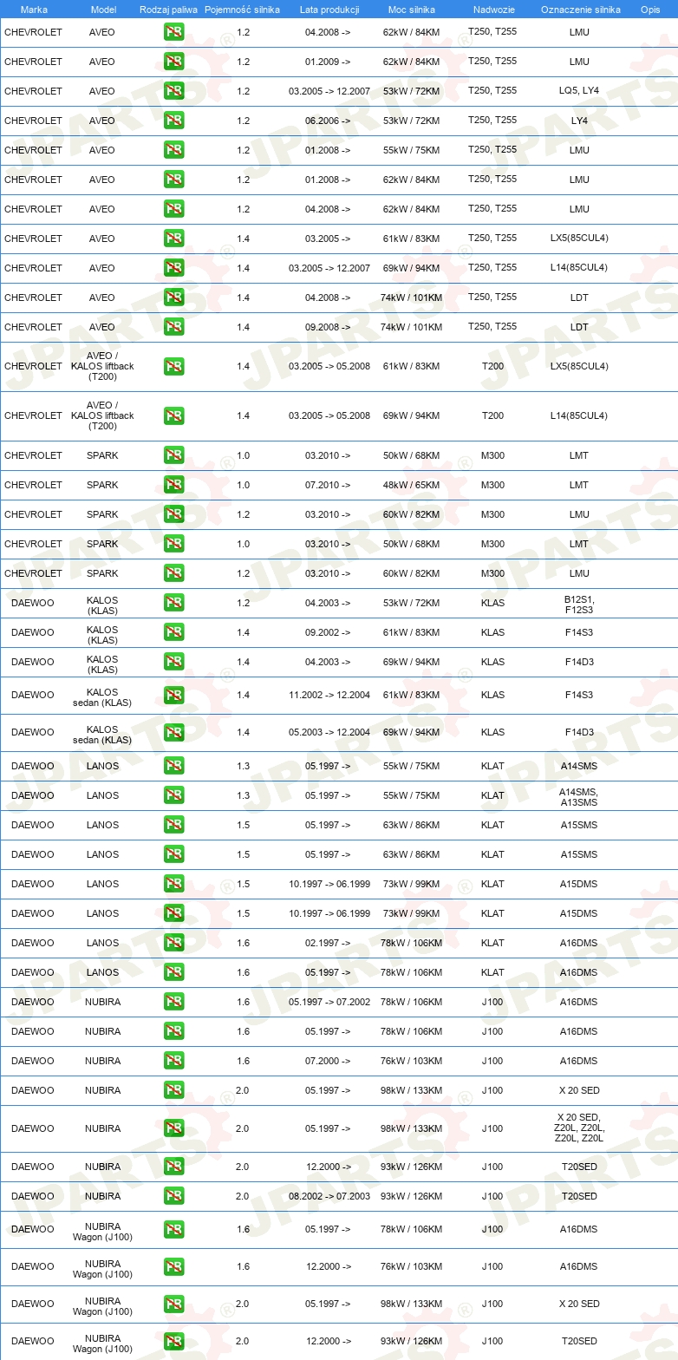Select the LQ5, LY4 engine code cell
The image size is (678, 1360).
[x=579, y=91]
